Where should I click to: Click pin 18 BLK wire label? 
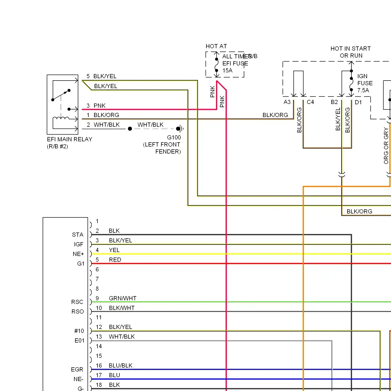tap(114, 385)
